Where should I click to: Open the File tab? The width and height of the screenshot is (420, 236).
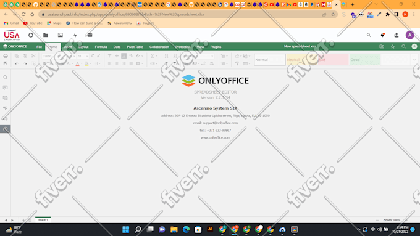pos(39,47)
